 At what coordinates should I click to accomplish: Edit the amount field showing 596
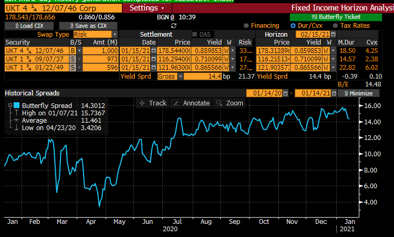[x=100, y=68]
